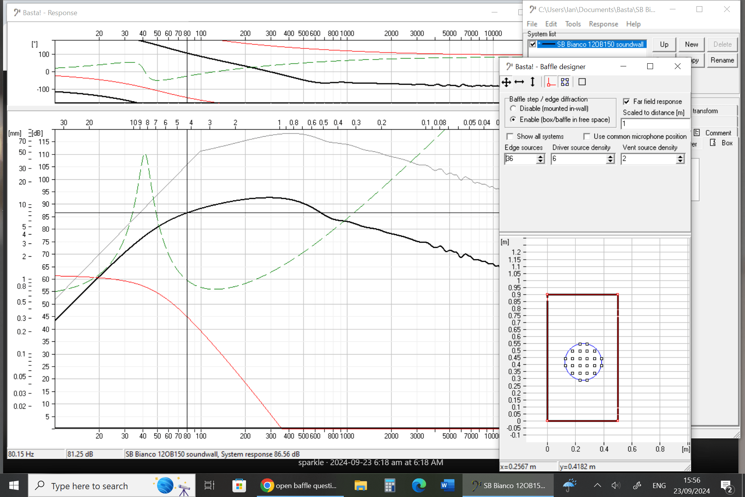Check the Show all systems checkbox
Image resolution: width=745 pixels, height=497 pixels.
coord(510,136)
